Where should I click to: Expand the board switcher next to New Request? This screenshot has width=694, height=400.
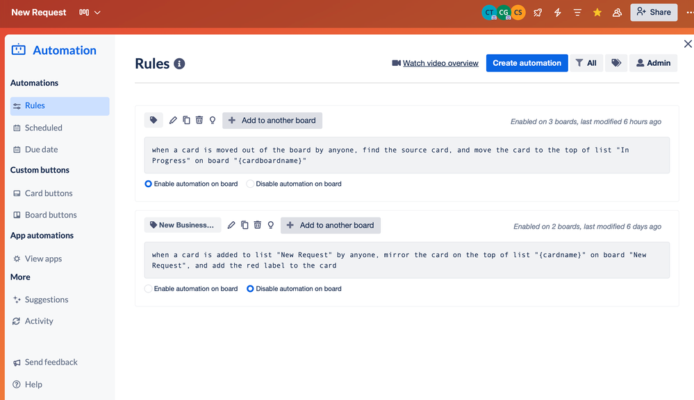(x=99, y=12)
